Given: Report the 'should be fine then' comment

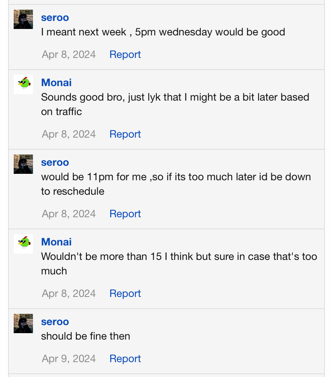Looking at the screenshot, I should pos(125,359).
